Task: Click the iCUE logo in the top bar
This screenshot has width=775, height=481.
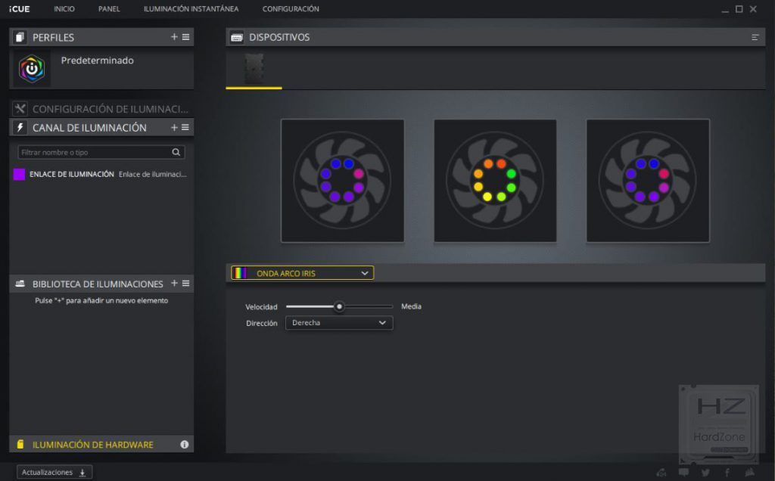Action: 19,9
